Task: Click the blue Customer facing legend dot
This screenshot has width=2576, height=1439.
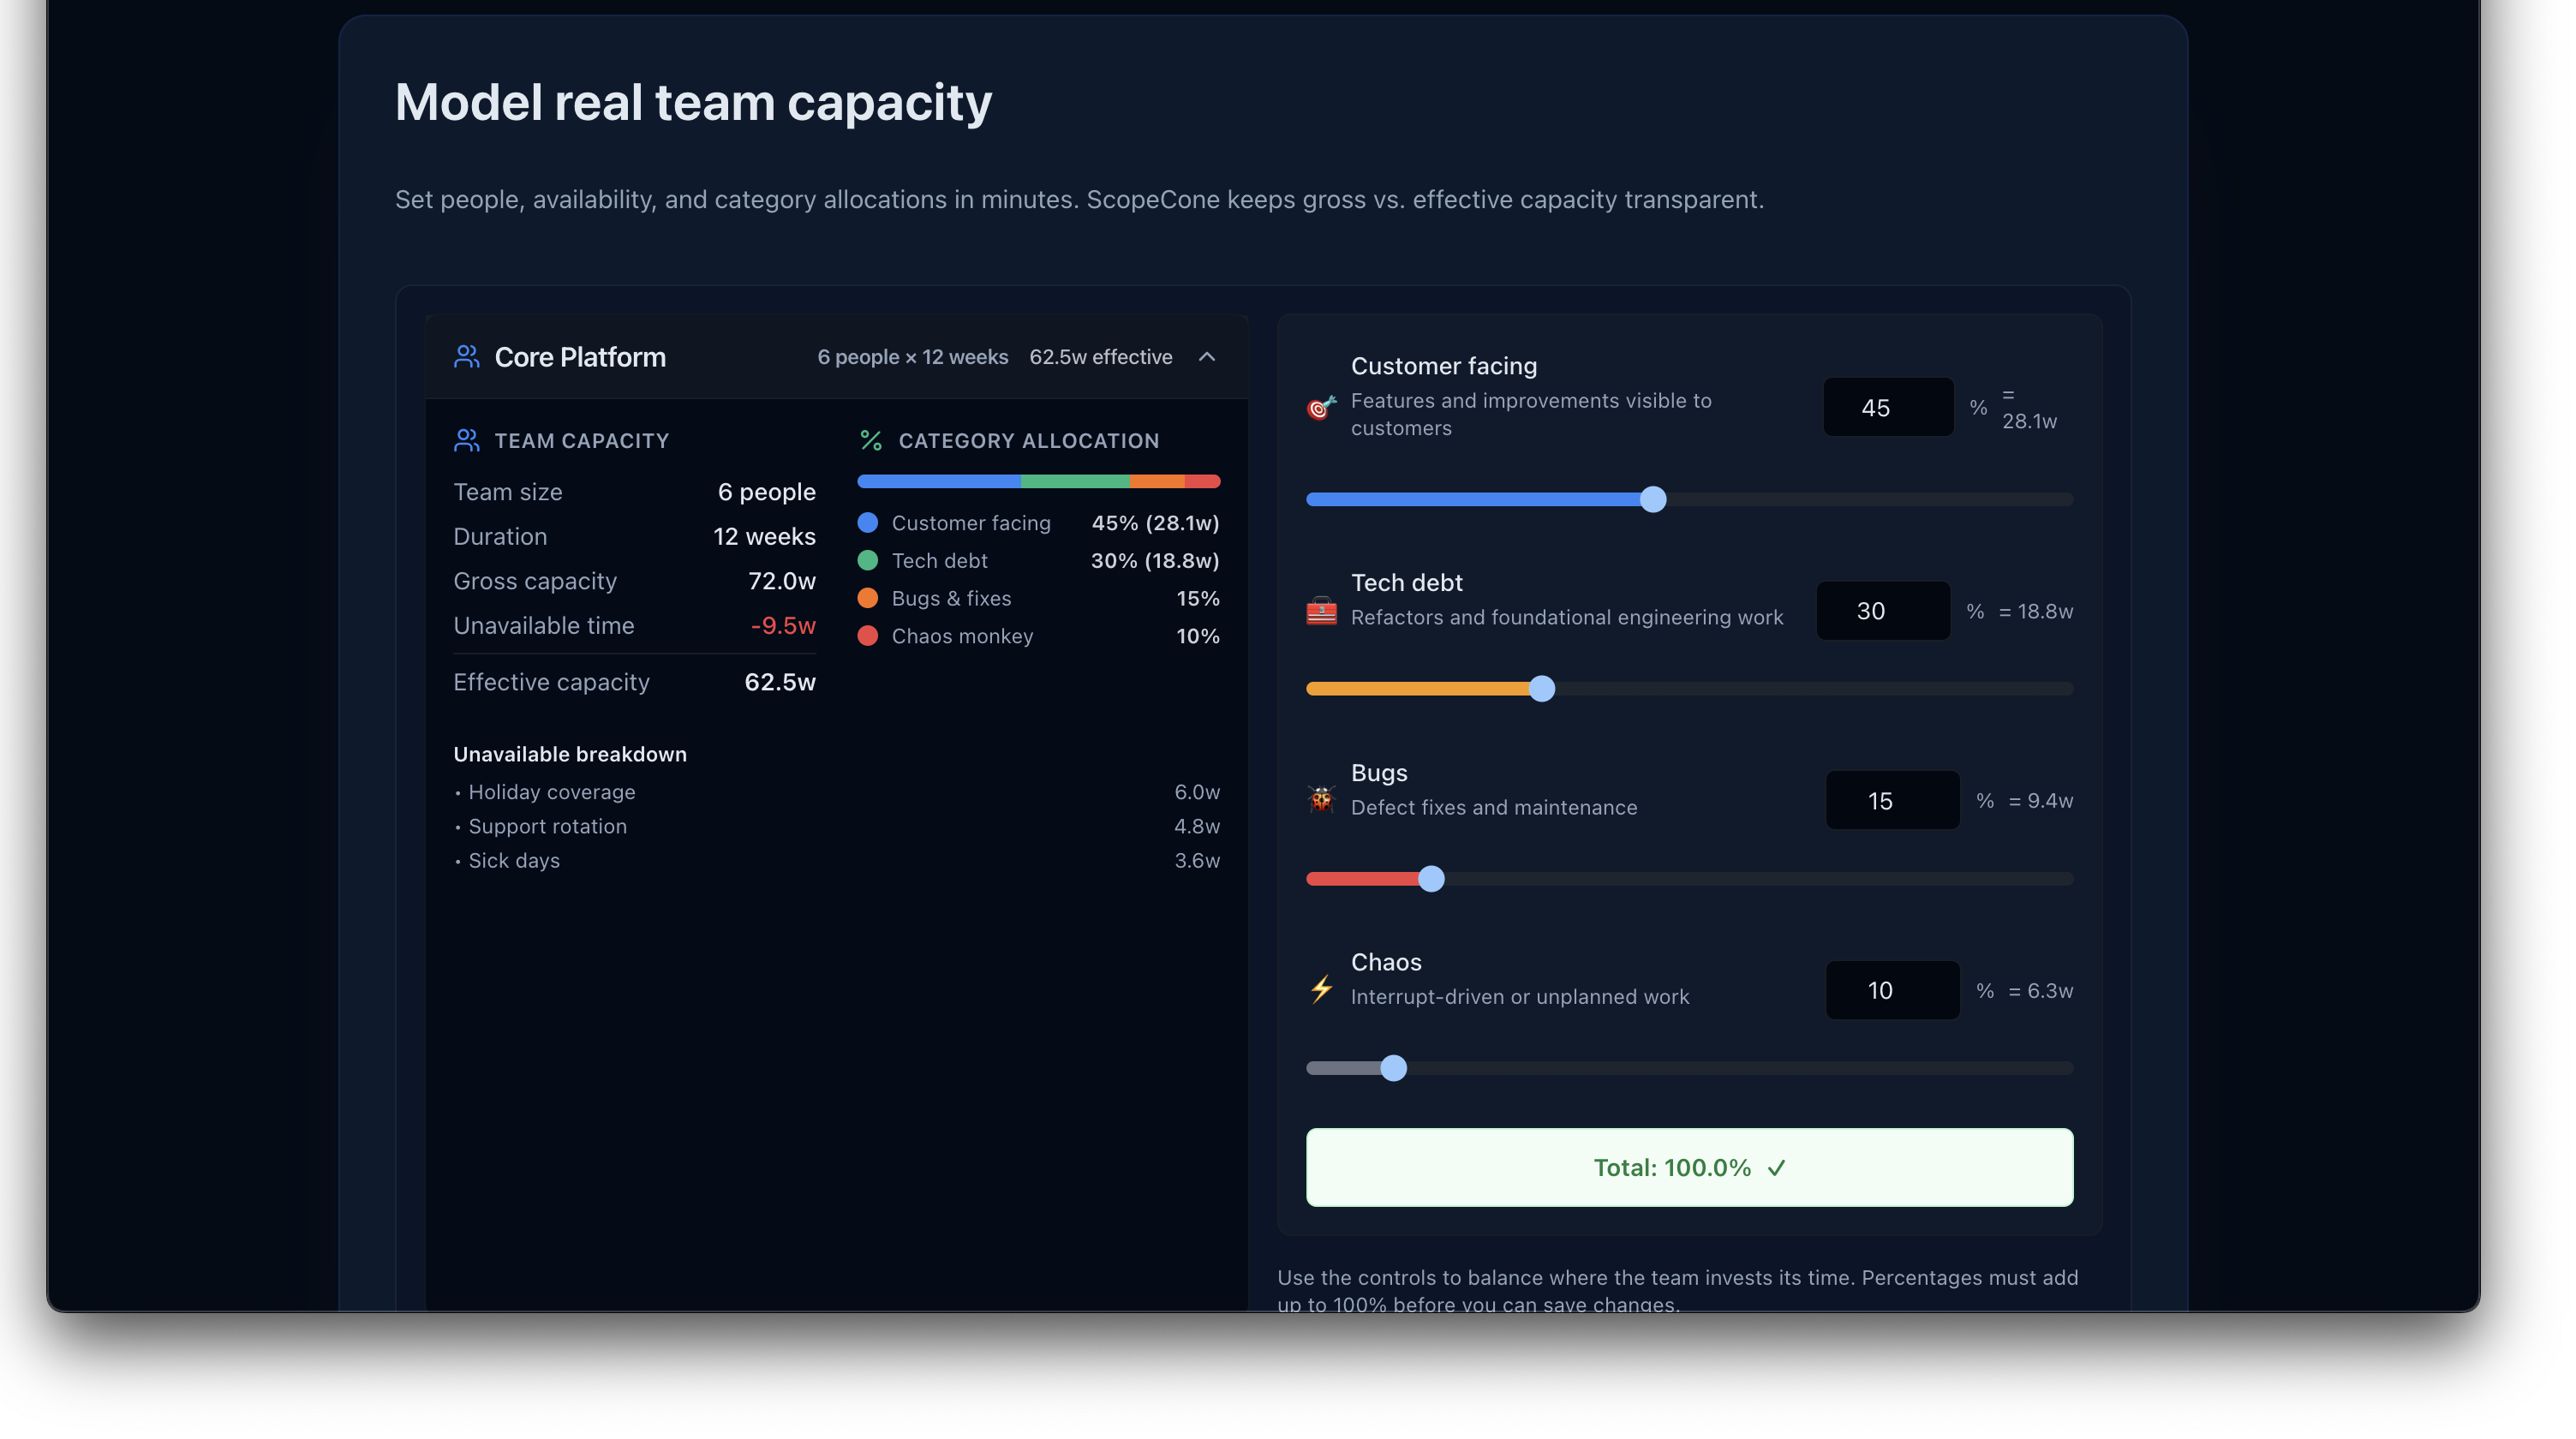Action: (x=868, y=522)
